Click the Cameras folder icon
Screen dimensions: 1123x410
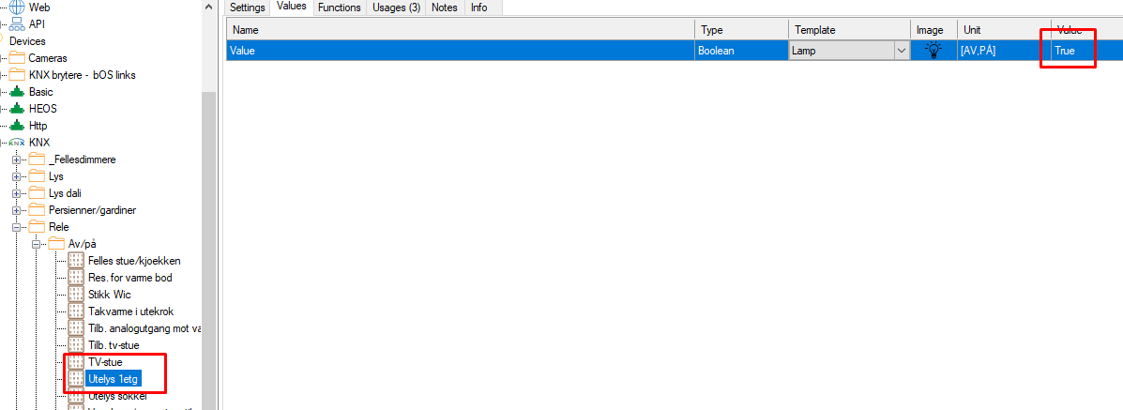17,58
